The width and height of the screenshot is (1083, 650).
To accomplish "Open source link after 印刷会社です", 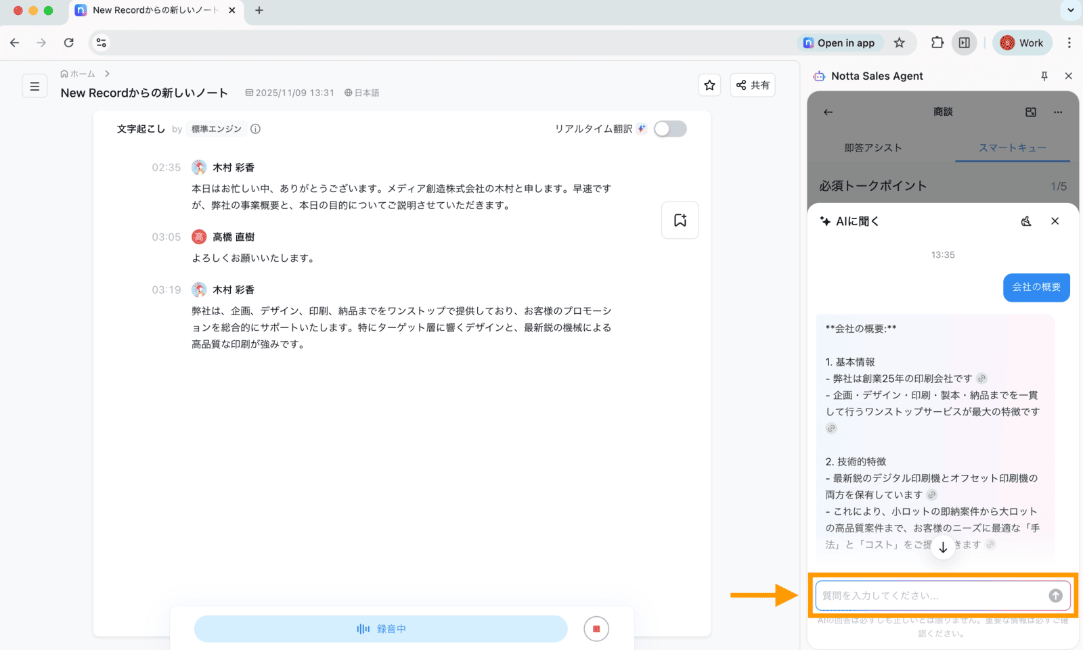I will [x=981, y=379].
